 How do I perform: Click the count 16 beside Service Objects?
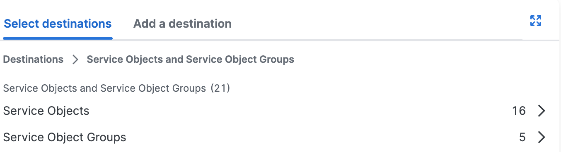tap(519, 111)
